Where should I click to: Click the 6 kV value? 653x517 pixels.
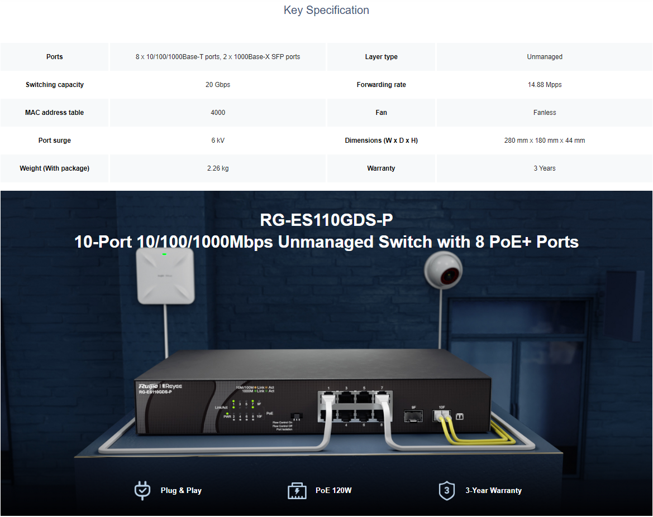tap(218, 140)
